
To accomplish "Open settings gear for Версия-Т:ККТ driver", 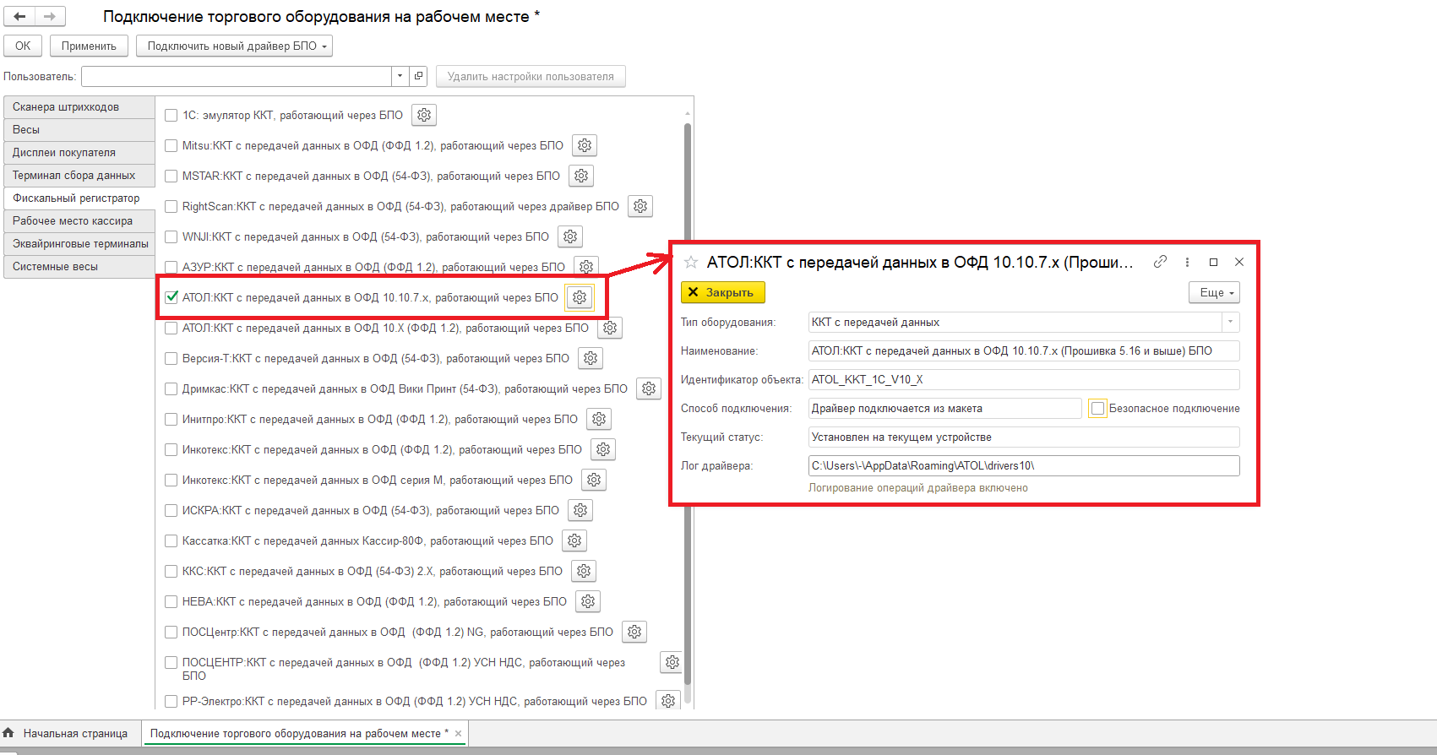I will pos(591,358).
